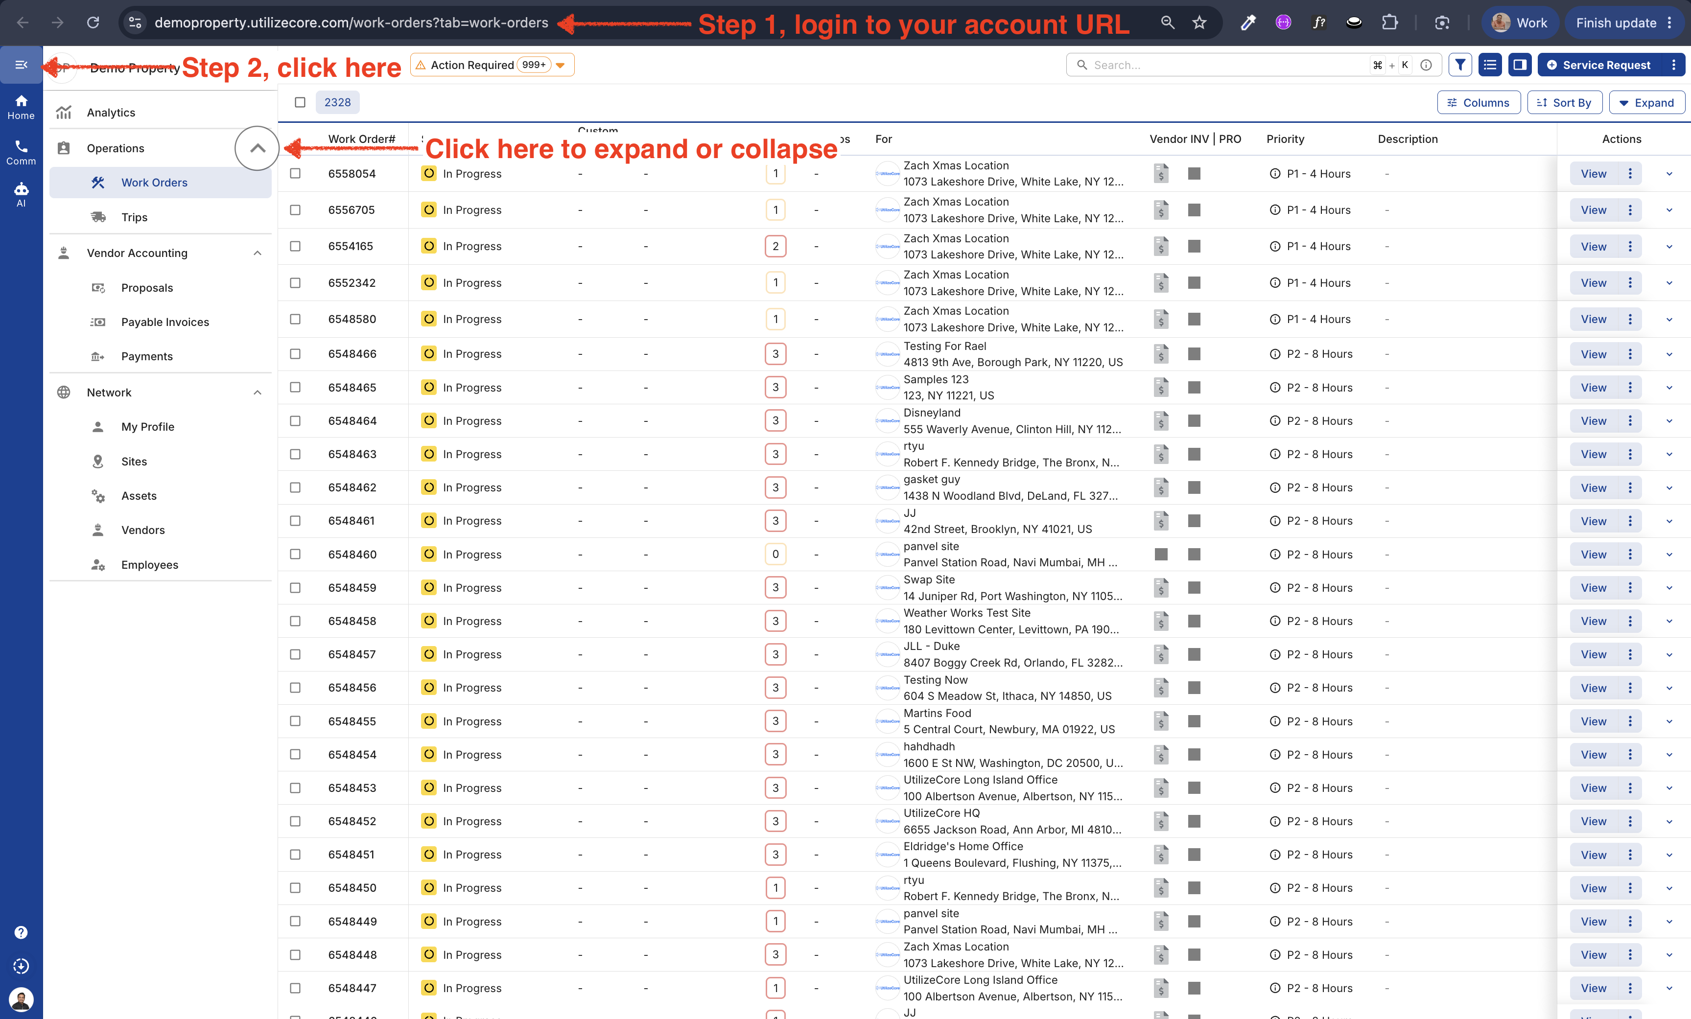
Task: Click the update download icon in sidebar
Action: coord(21,966)
